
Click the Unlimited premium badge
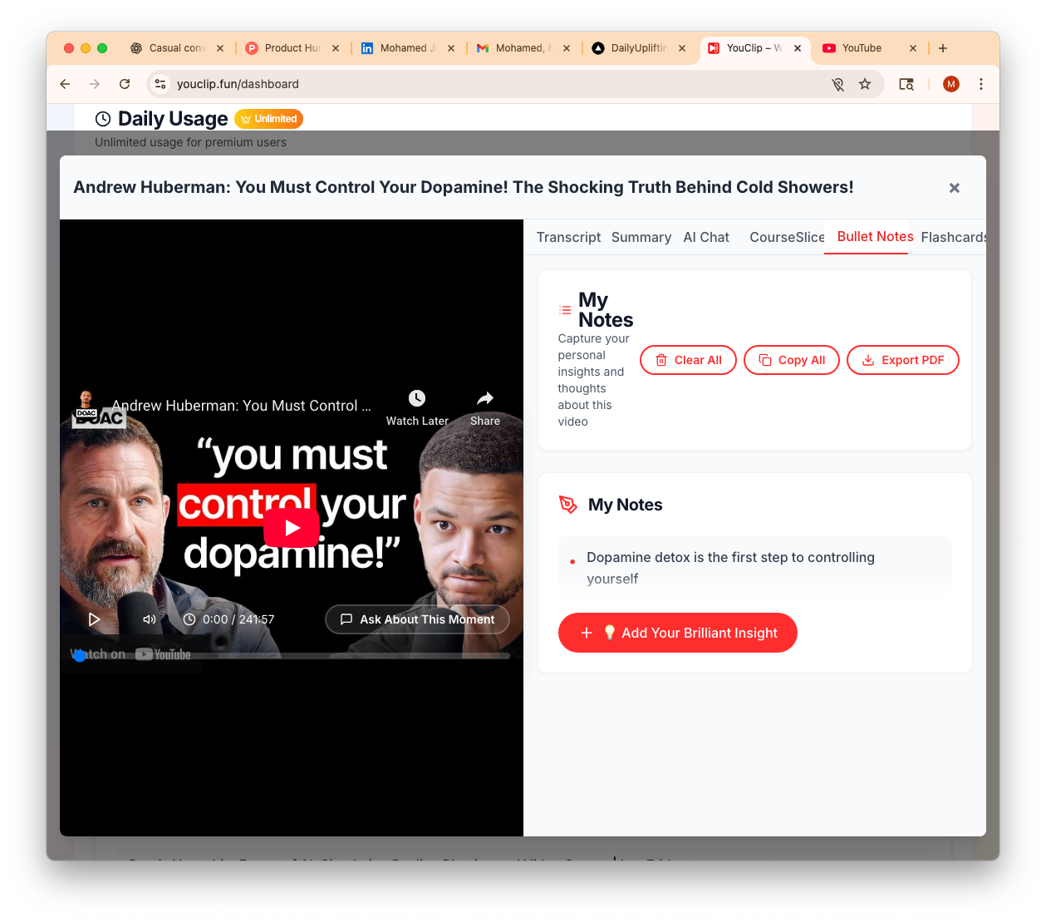click(268, 119)
